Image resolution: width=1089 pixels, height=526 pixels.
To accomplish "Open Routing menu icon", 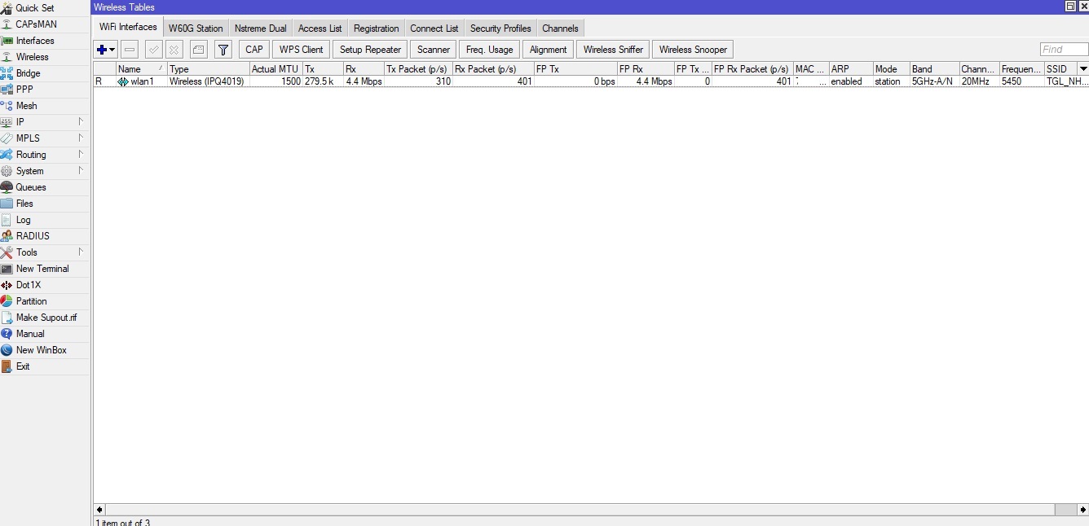I will pyautogui.click(x=7, y=155).
